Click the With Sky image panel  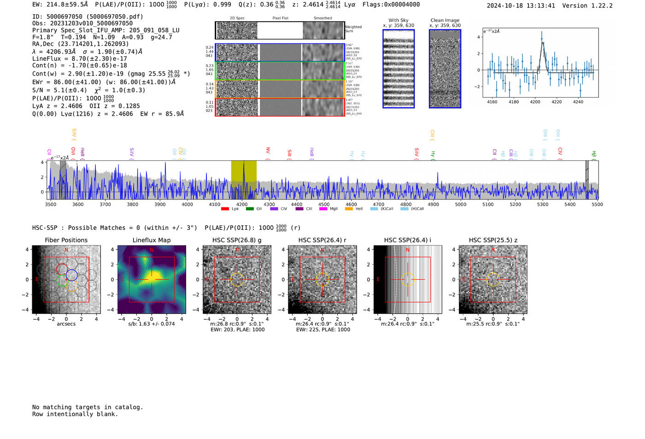[399, 69]
